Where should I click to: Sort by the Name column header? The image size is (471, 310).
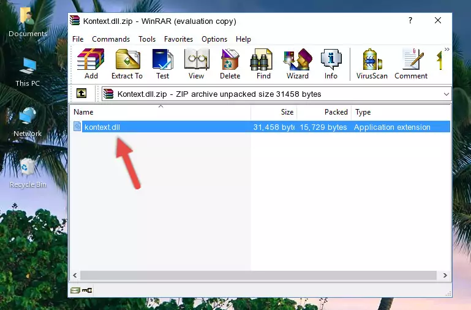(160, 112)
